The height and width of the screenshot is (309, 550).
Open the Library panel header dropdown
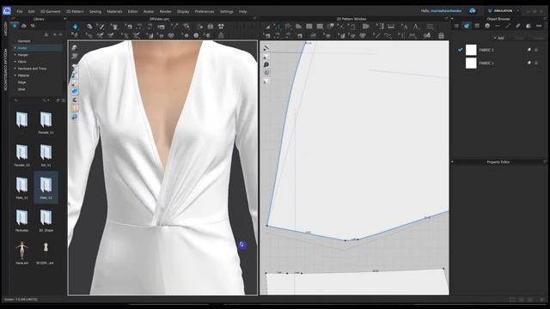64,19
